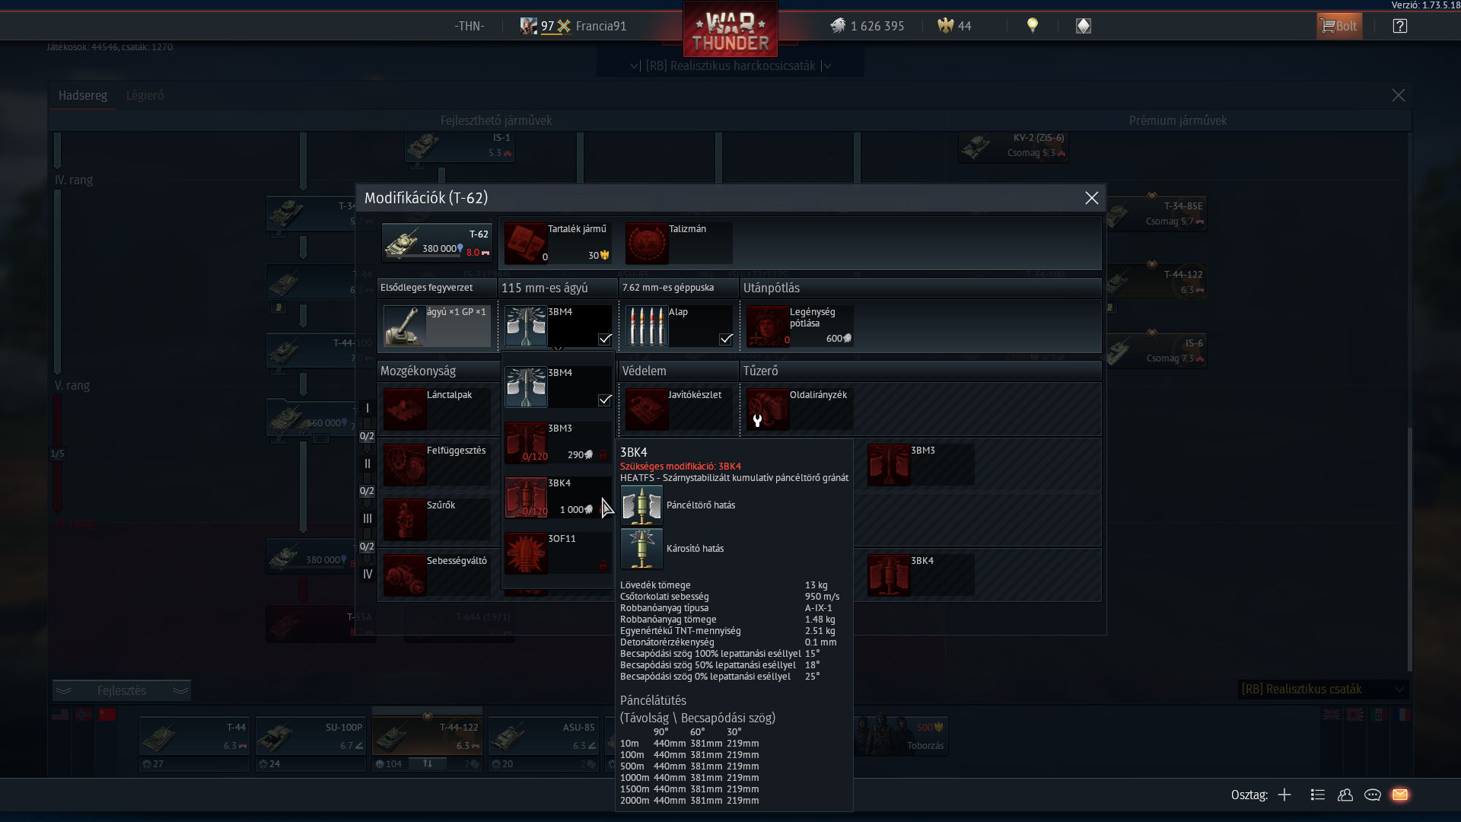
Task: Click the Sebességváltó transmission modification
Action: pyautogui.click(x=437, y=575)
